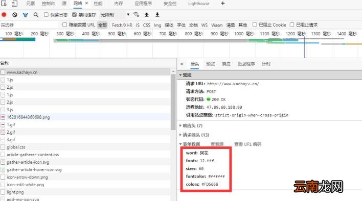Close the request details pane
Image resolution: width=362 pixels, height=201 pixels.
tap(182, 64)
